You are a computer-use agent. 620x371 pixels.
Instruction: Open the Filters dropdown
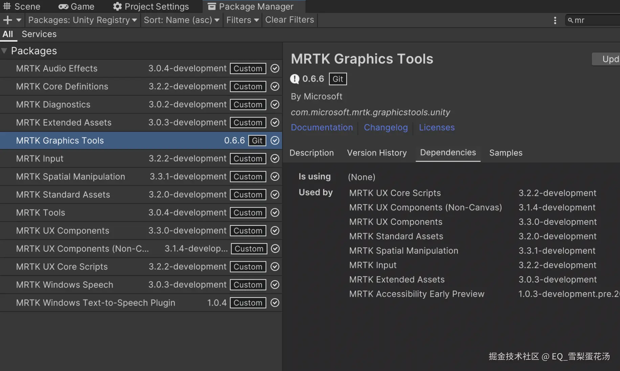tap(242, 20)
